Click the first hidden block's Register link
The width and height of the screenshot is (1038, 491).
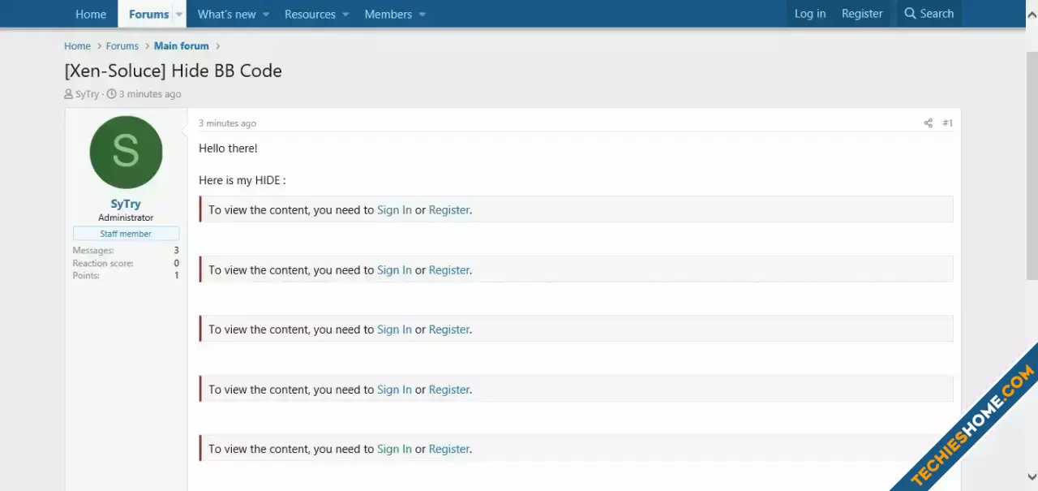click(448, 210)
